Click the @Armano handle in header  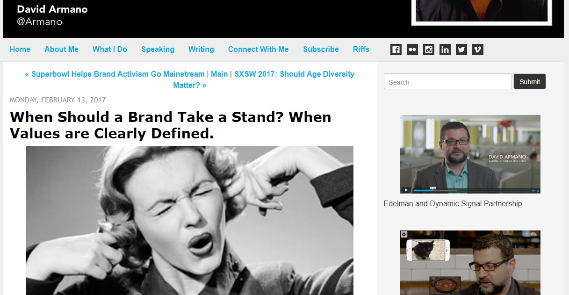pyautogui.click(x=39, y=22)
